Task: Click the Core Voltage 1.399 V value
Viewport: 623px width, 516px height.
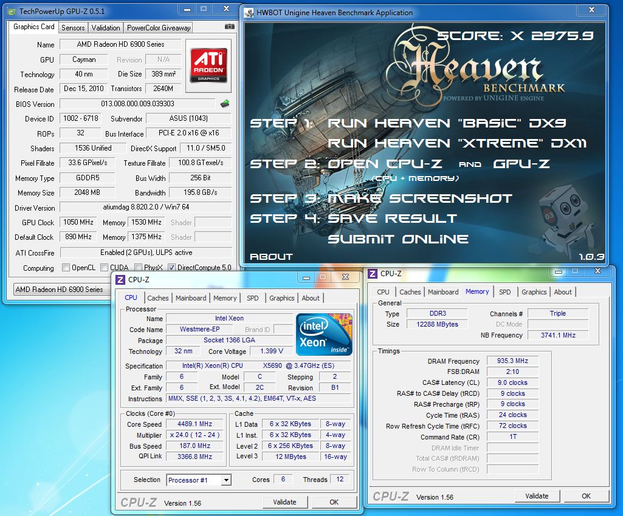Action: [272, 351]
